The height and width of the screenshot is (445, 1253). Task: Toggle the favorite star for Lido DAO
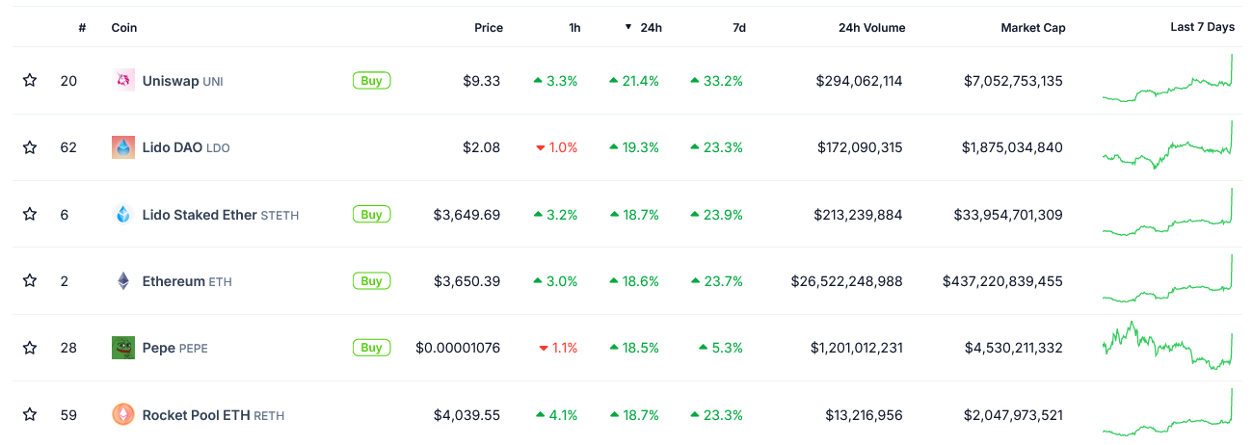[30, 147]
